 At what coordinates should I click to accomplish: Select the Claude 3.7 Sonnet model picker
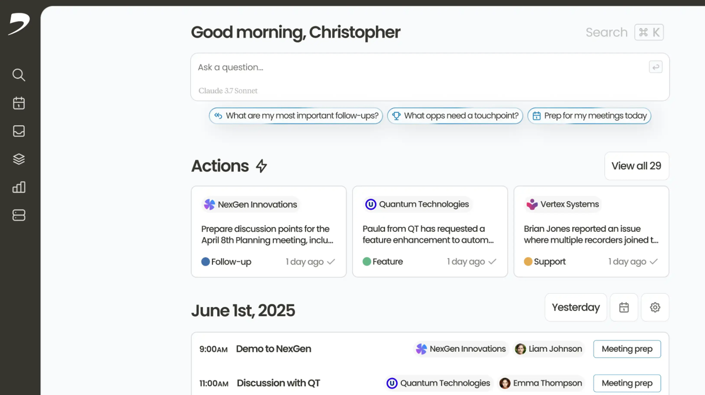(228, 91)
